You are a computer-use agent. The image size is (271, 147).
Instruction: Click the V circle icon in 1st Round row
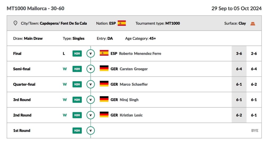point(91,130)
